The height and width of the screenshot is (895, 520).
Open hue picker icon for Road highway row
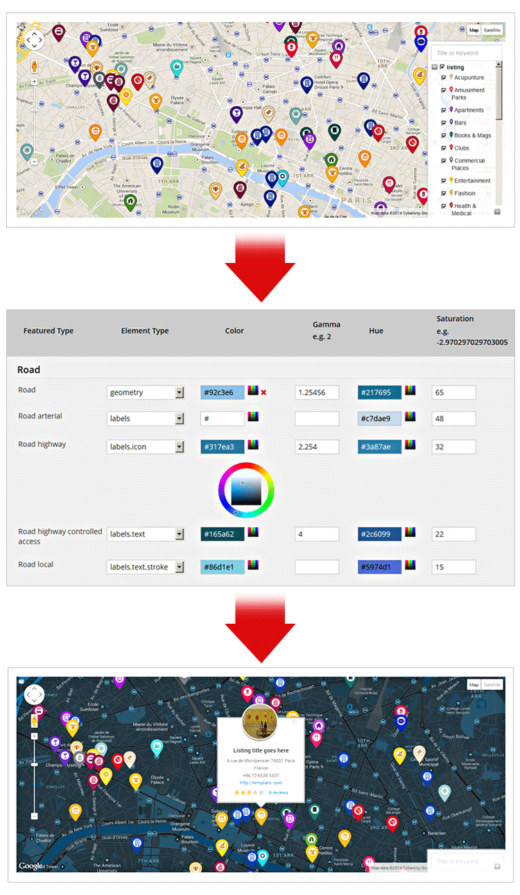click(x=410, y=445)
